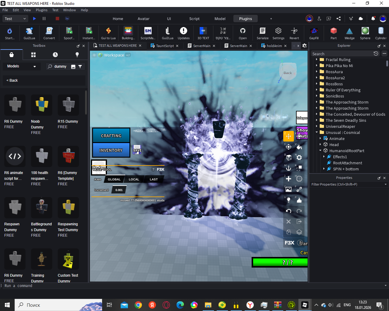The height and width of the screenshot is (311, 389).
Task: Click the Revert plugin icon
Action: [294, 33]
